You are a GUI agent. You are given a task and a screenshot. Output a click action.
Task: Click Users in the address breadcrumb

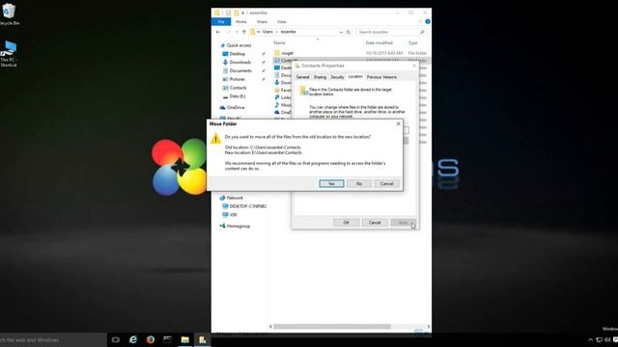267,32
